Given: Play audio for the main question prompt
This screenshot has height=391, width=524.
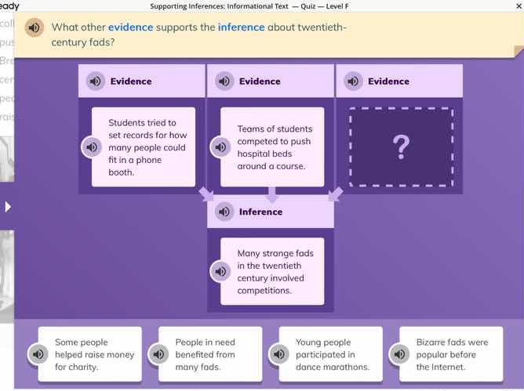Looking at the screenshot, I should coord(34,27).
